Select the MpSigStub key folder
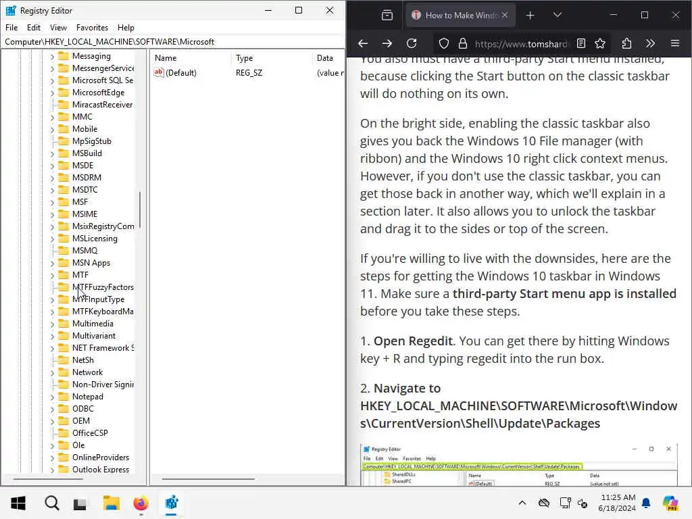Screen dimensions: 692x519 [91, 141]
